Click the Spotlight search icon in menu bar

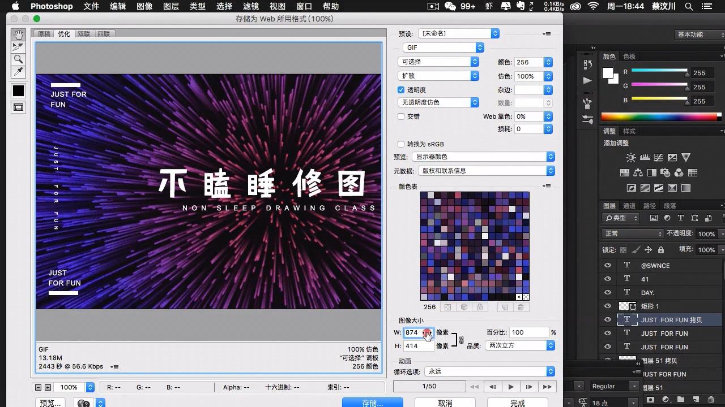[689, 6]
